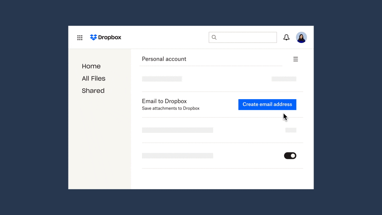382x215 pixels.
Task: Open the profile avatar menu
Action: (301, 37)
